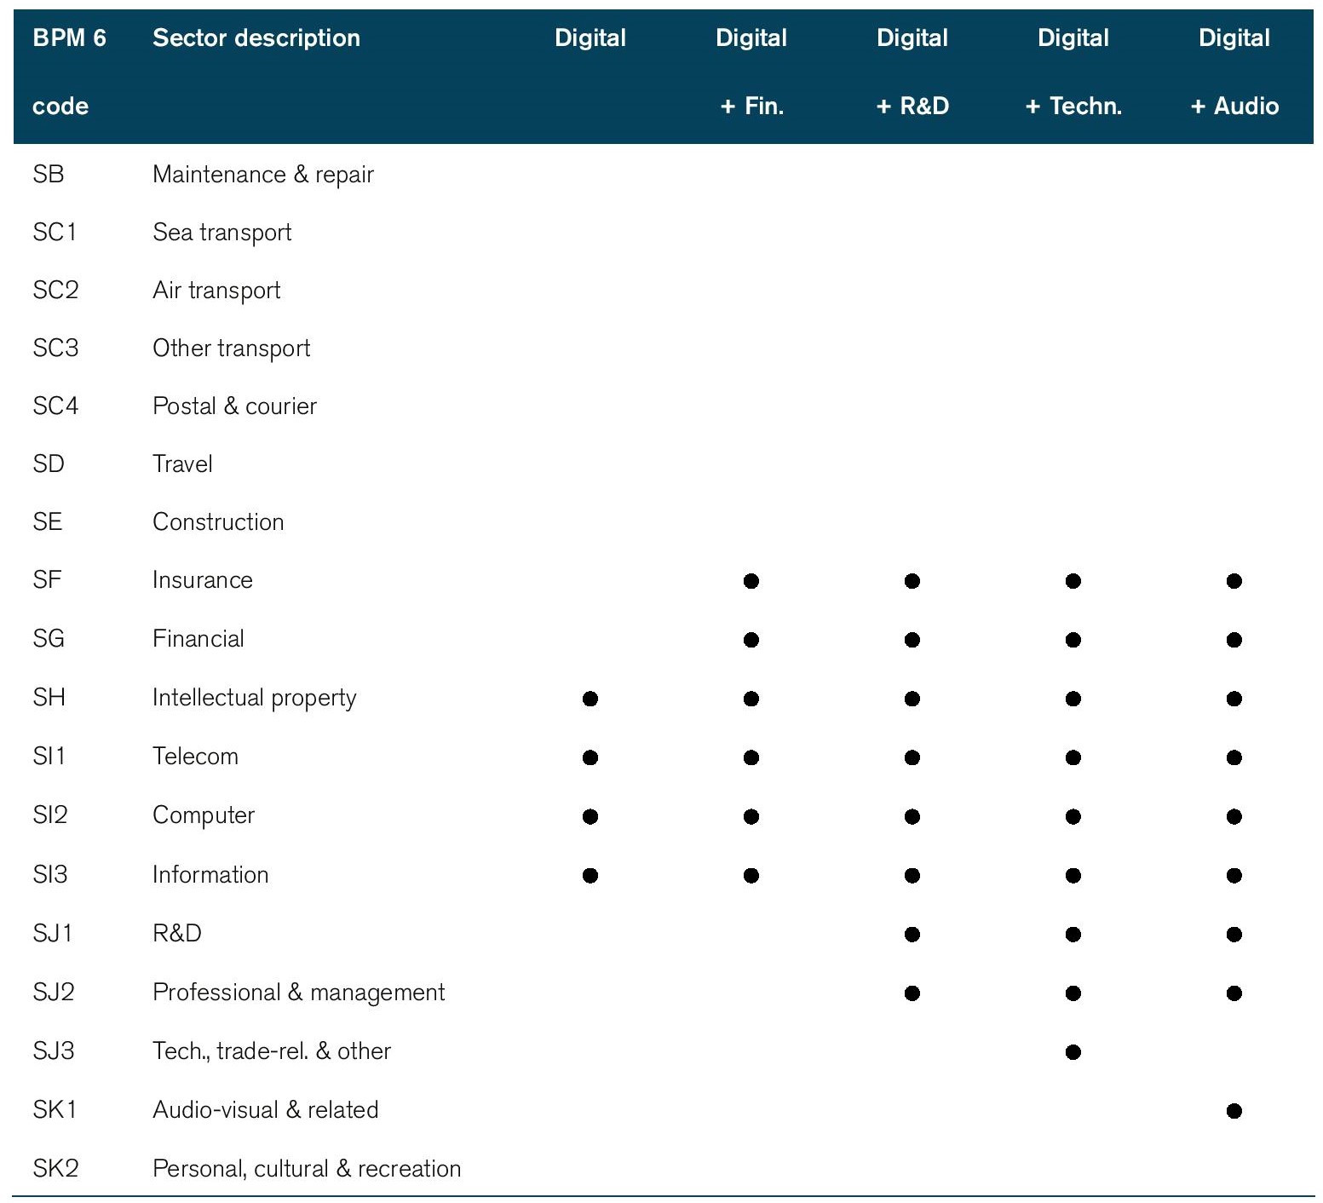This screenshot has width=1323, height=1203.
Task: Click the Insurance dot under Digital + Fin.
Action: (x=751, y=581)
